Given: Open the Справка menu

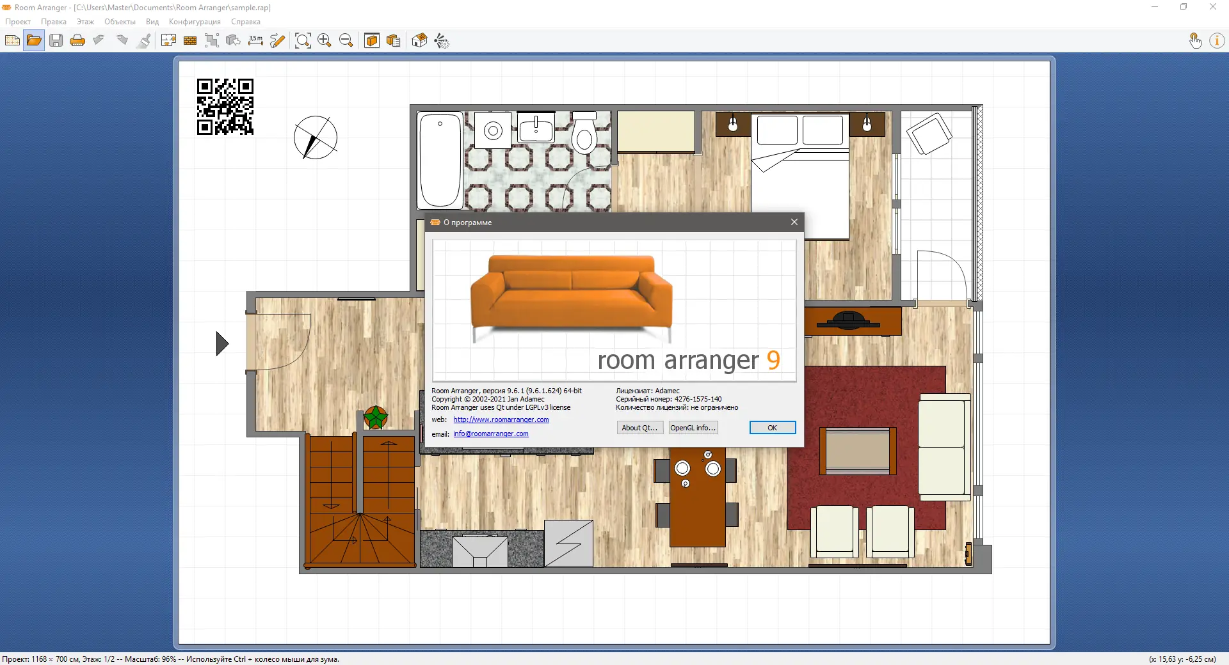Looking at the screenshot, I should click(x=246, y=22).
